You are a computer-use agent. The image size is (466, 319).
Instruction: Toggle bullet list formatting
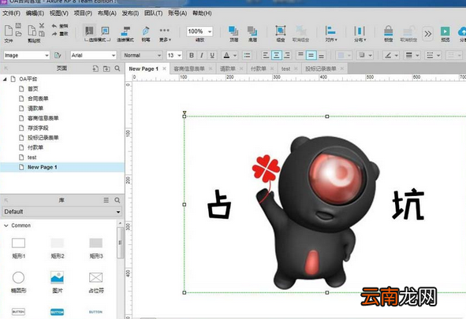(x=247, y=55)
